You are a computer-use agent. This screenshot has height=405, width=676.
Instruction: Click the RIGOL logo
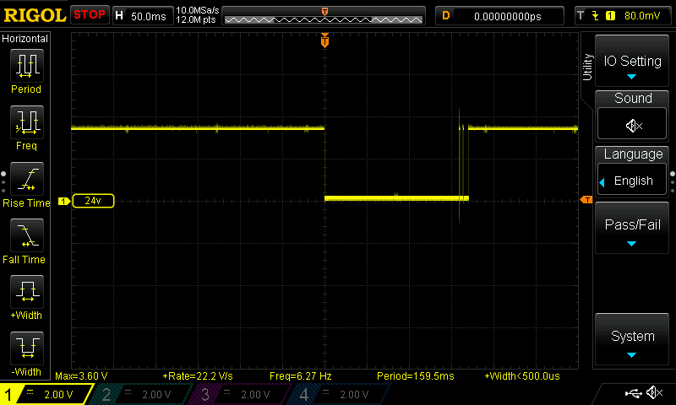click(x=34, y=15)
